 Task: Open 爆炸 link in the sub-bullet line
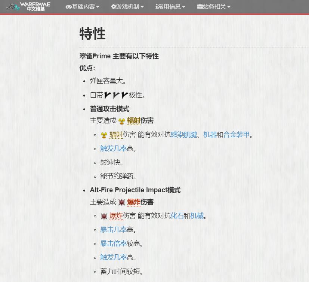(x=116, y=216)
